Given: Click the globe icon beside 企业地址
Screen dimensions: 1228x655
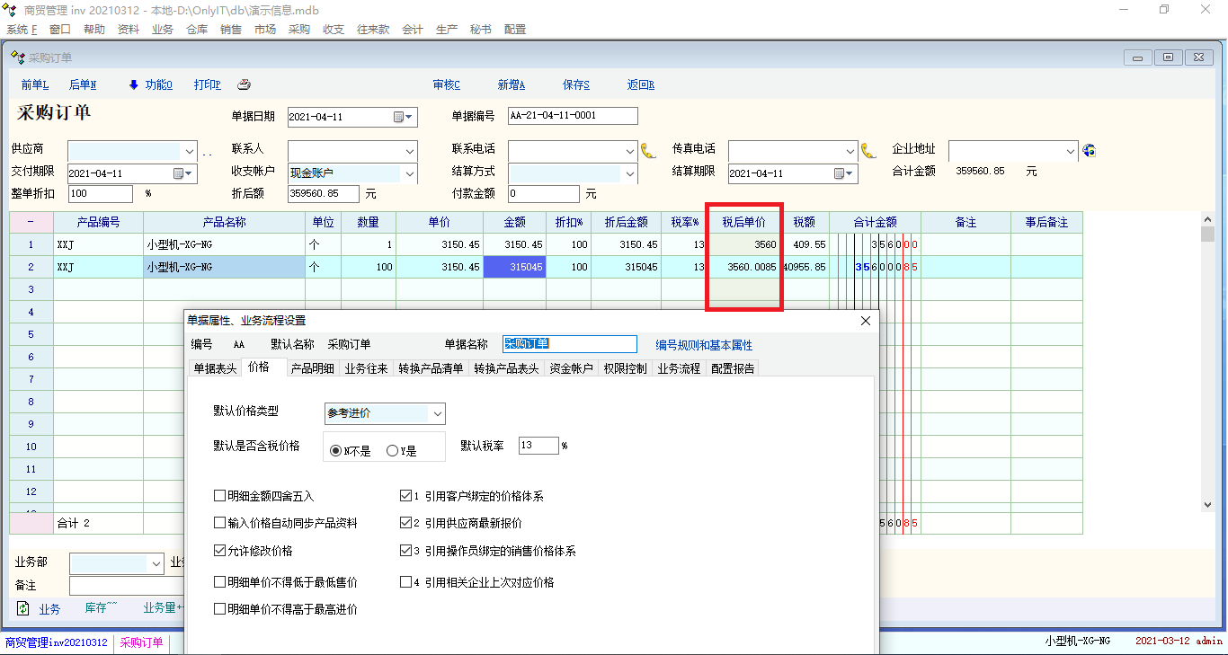Looking at the screenshot, I should tap(1089, 150).
